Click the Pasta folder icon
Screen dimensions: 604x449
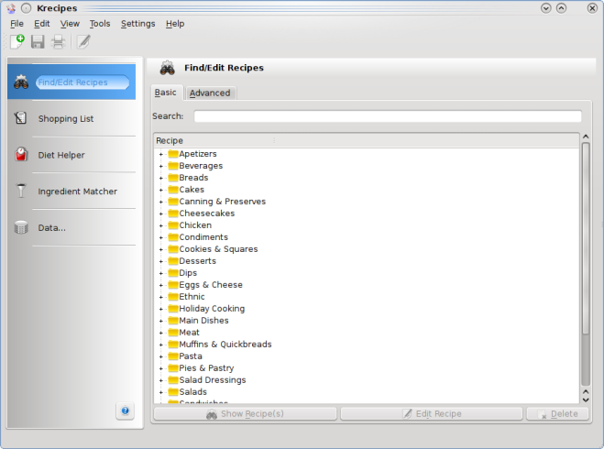(173, 356)
